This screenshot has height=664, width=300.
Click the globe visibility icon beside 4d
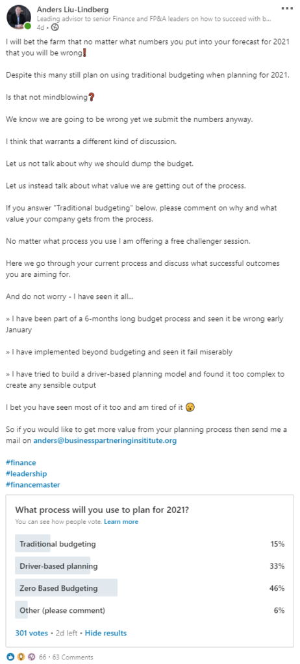click(55, 27)
